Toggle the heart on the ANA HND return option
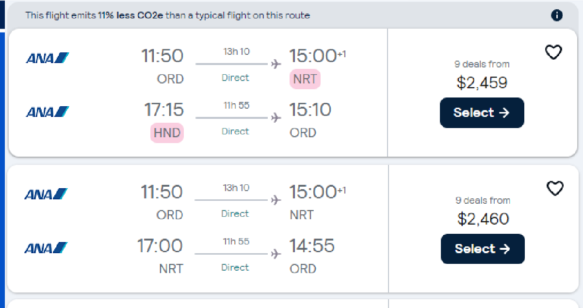583x308 pixels. coord(553,52)
